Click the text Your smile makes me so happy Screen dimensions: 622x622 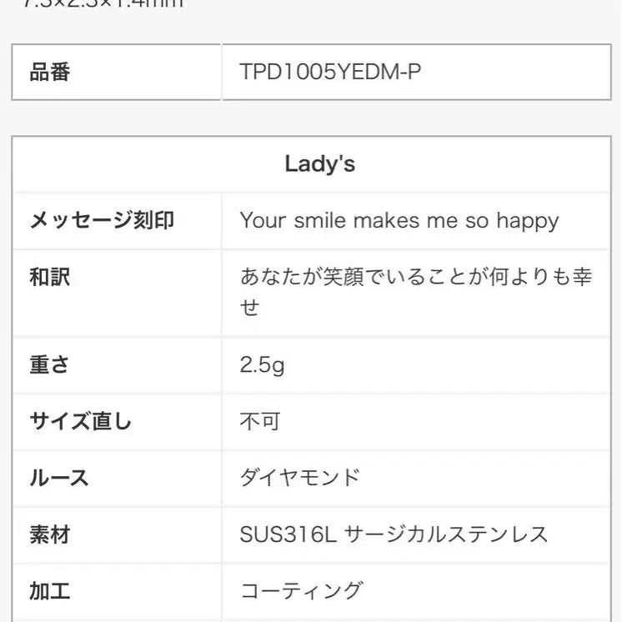click(399, 221)
